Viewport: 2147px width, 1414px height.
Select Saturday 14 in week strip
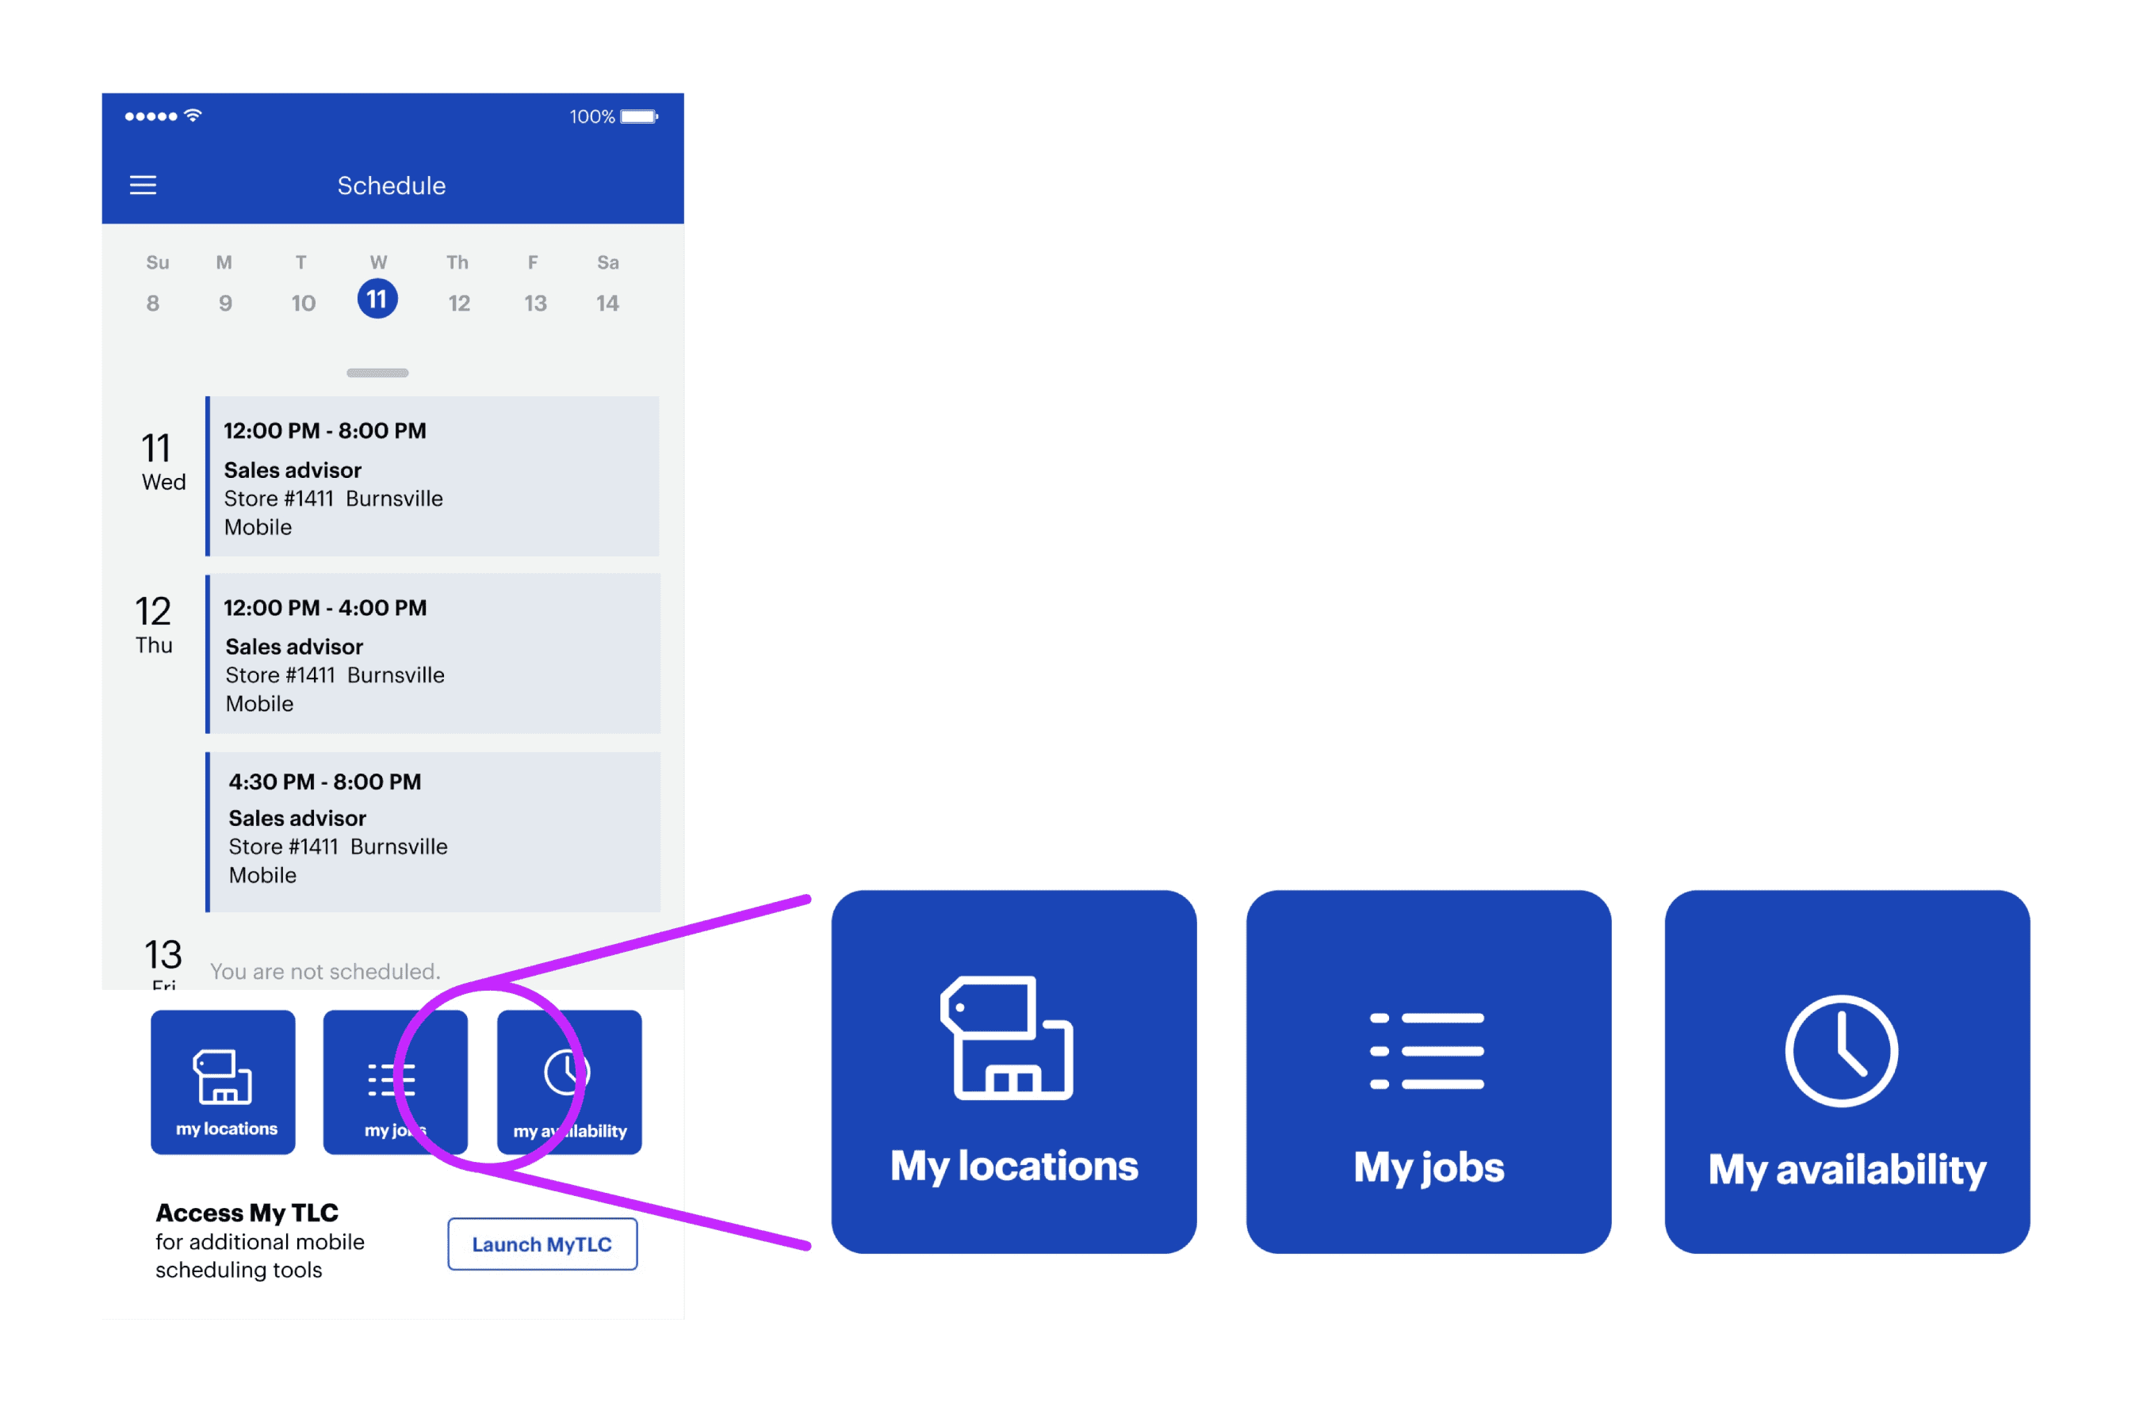(x=607, y=302)
